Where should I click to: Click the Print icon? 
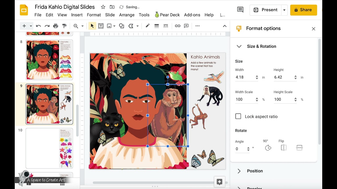pyautogui.click(x=56, y=26)
